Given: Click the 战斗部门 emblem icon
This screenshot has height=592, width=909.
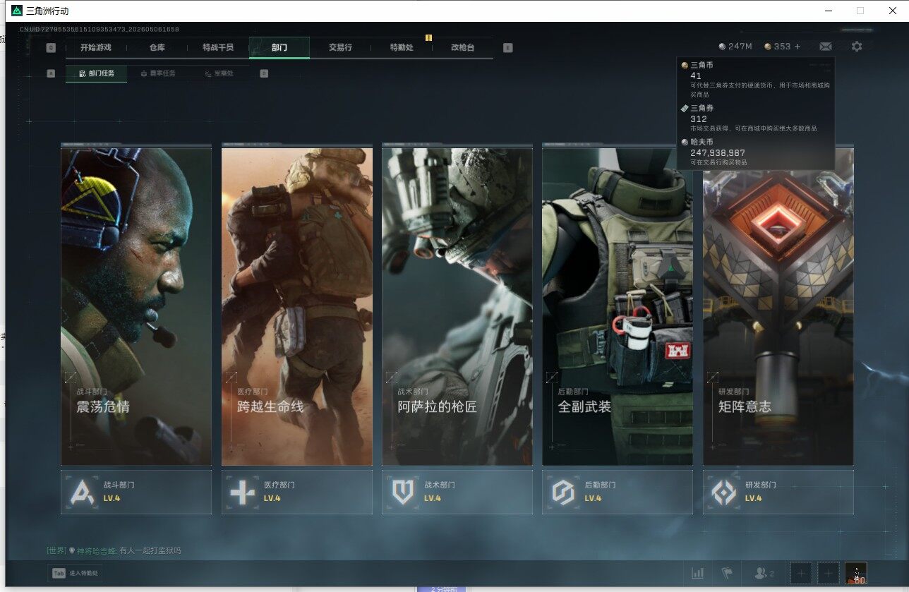Looking at the screenshot, I should (x=82, y=493).
